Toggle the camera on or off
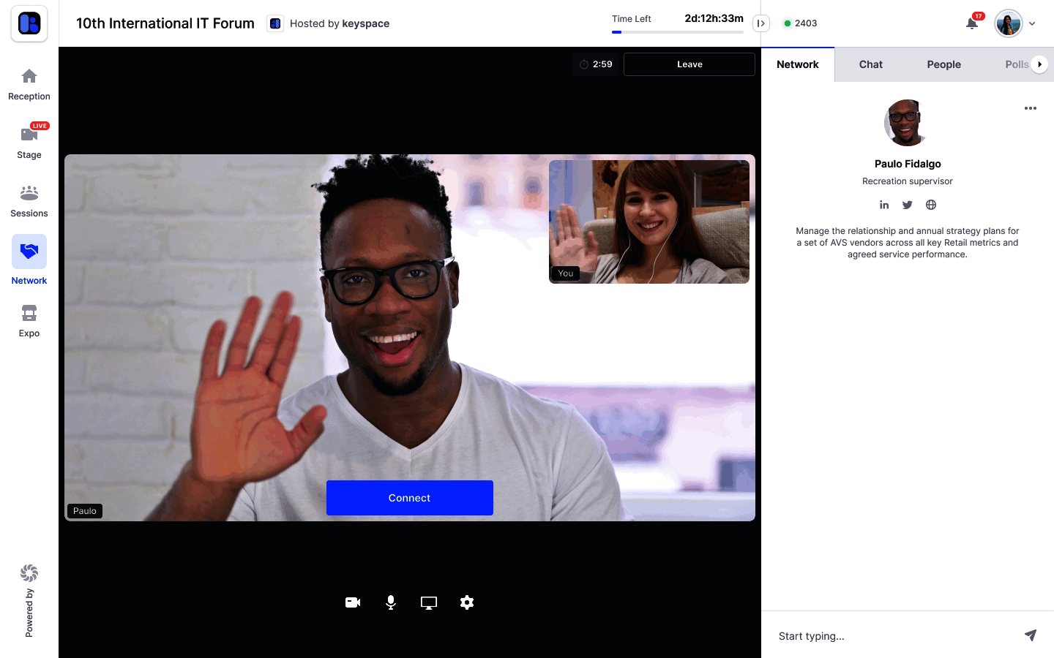1054x658 pixels. pos(353,602)
